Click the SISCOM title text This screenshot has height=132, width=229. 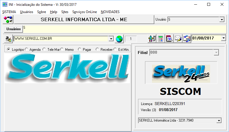coord(180,91)
